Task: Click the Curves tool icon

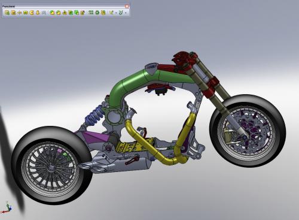Action: [x=121, y=13]
